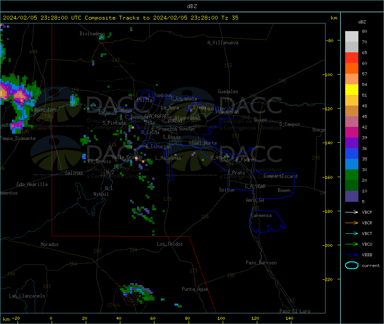Click the timestamp header text
Viewport: 384px width, 324px height.
(x=121, y=18)
